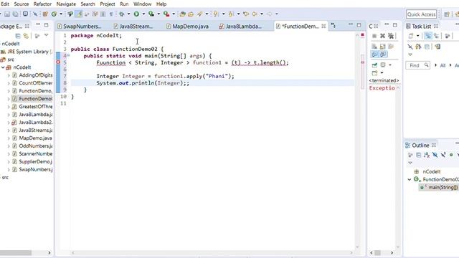The width and height of the screenshot is (459, 258).
Task: Click Remove All Terminated Launches in Console
Action: 391,36
